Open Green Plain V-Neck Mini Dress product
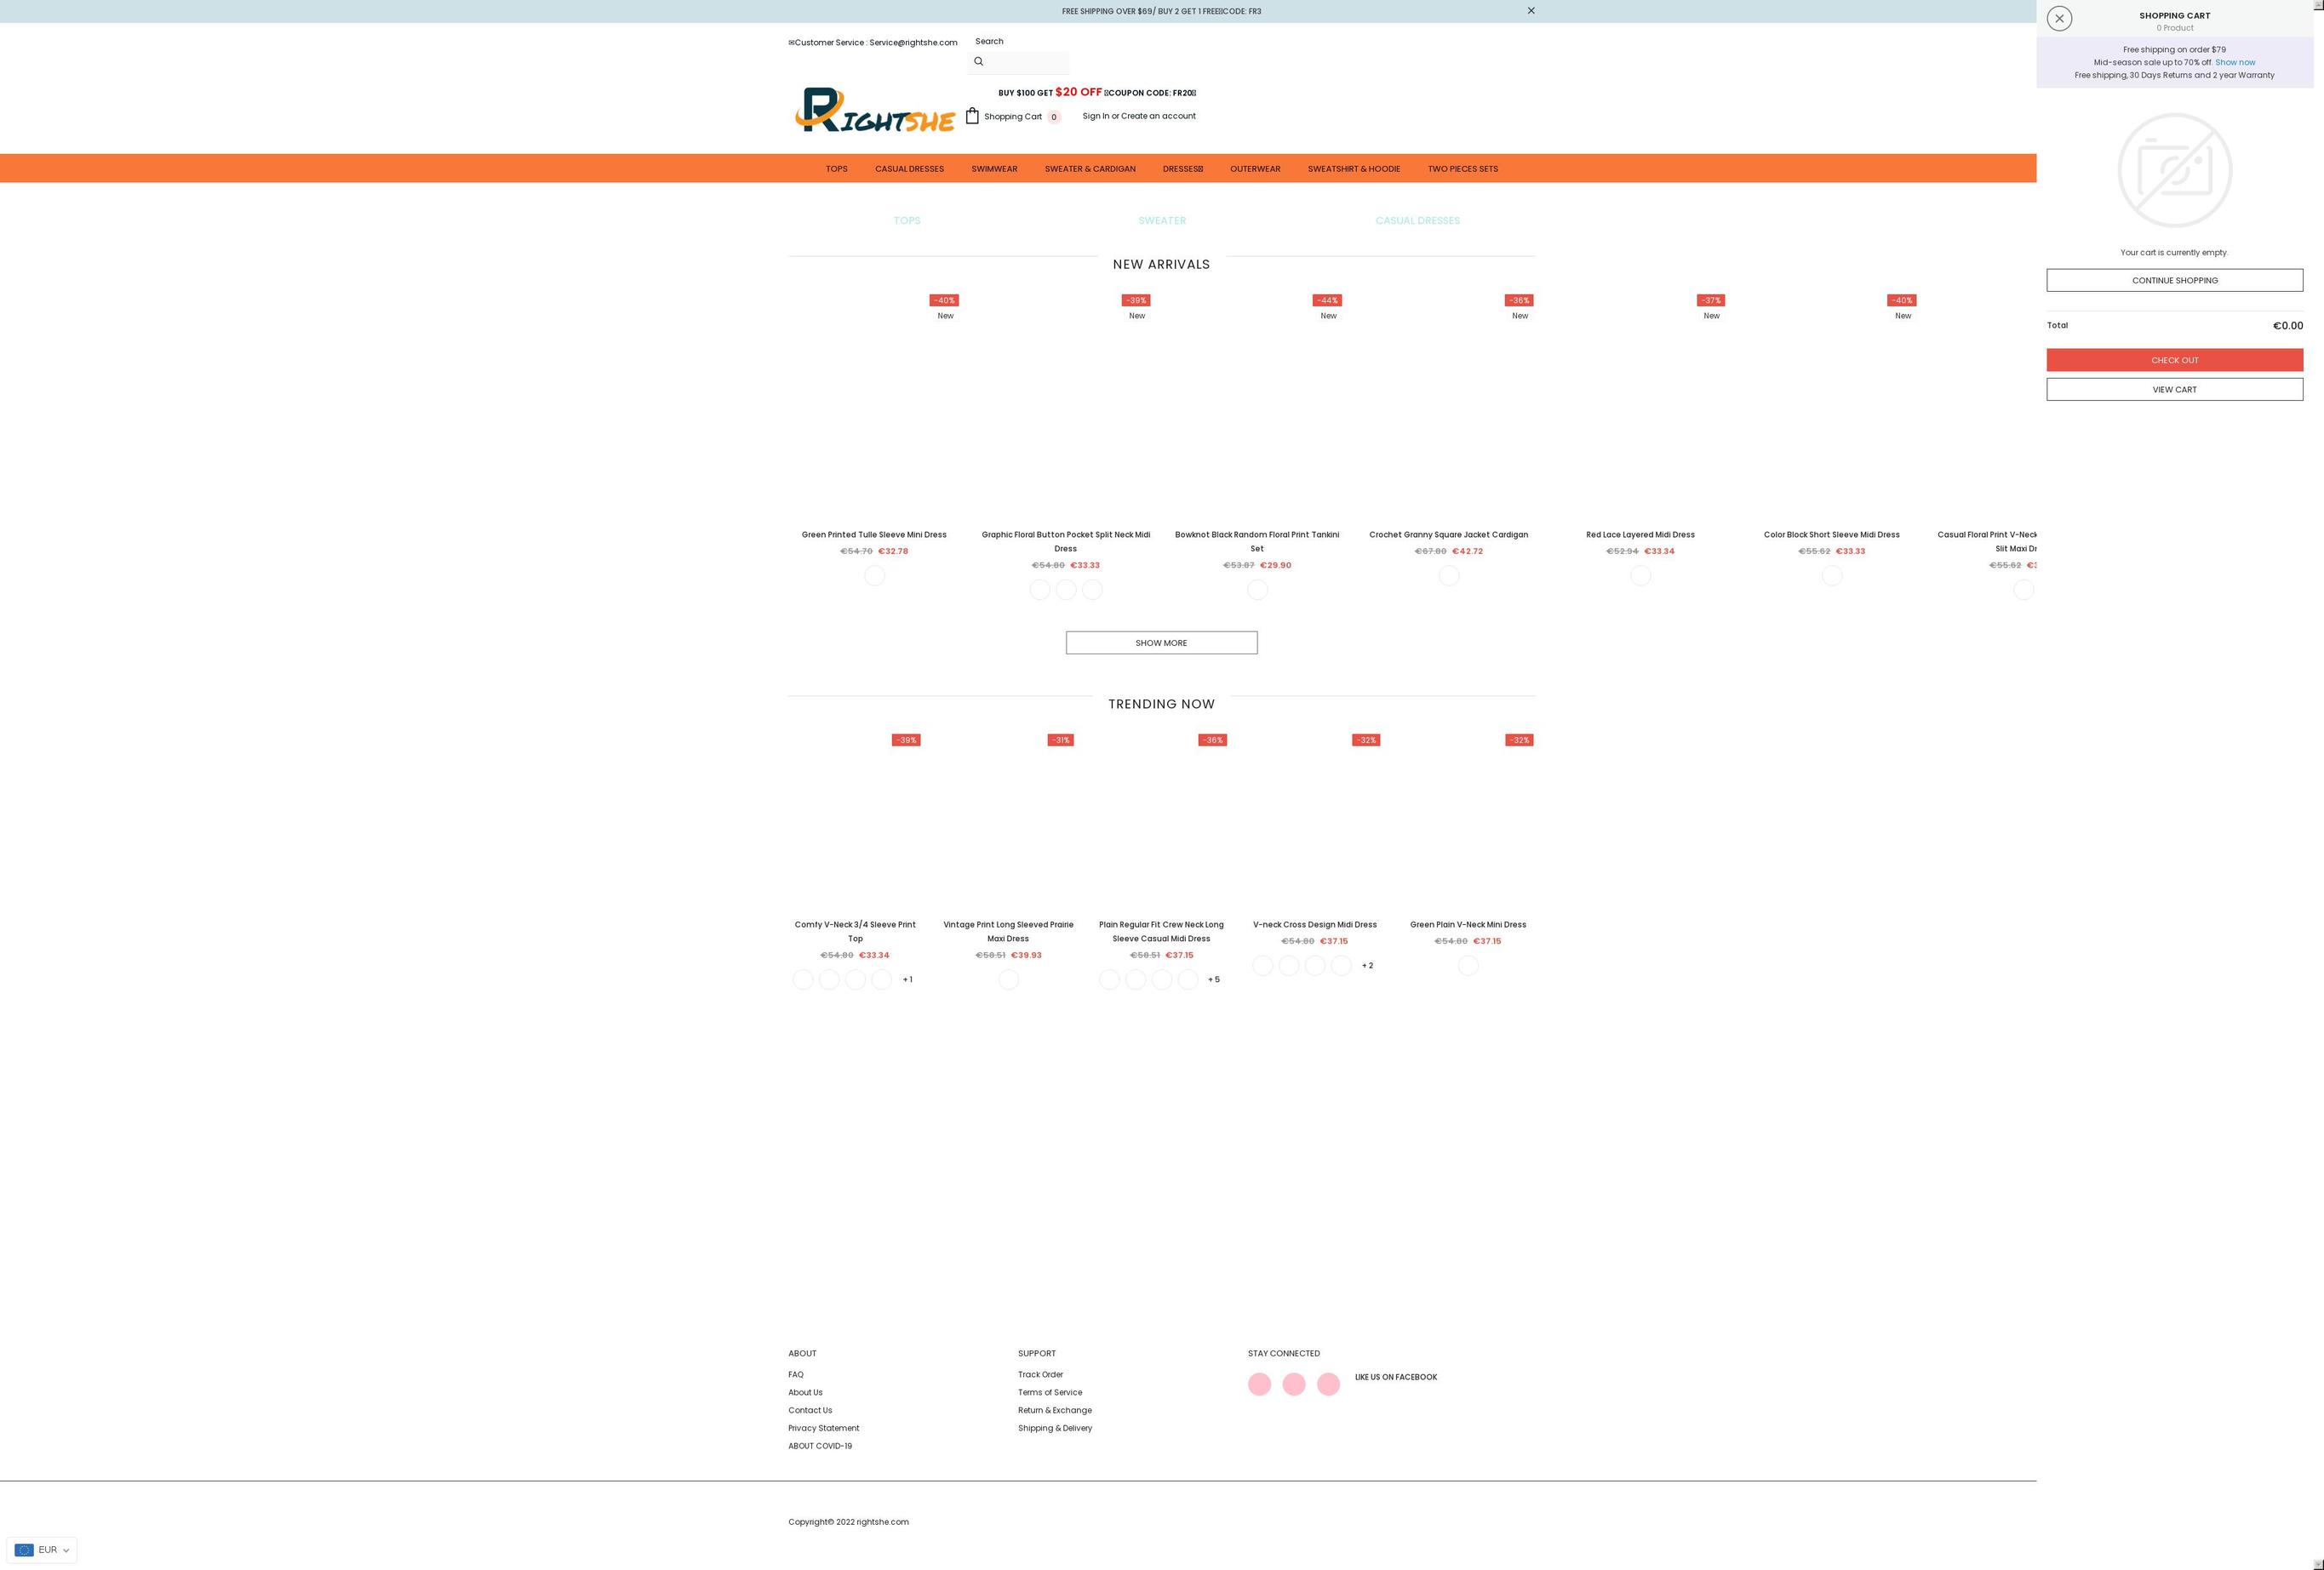Viewport: 2324px width, 1570px height. pos(1467,924)
